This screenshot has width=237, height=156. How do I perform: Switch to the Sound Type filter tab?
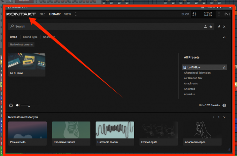30,37
